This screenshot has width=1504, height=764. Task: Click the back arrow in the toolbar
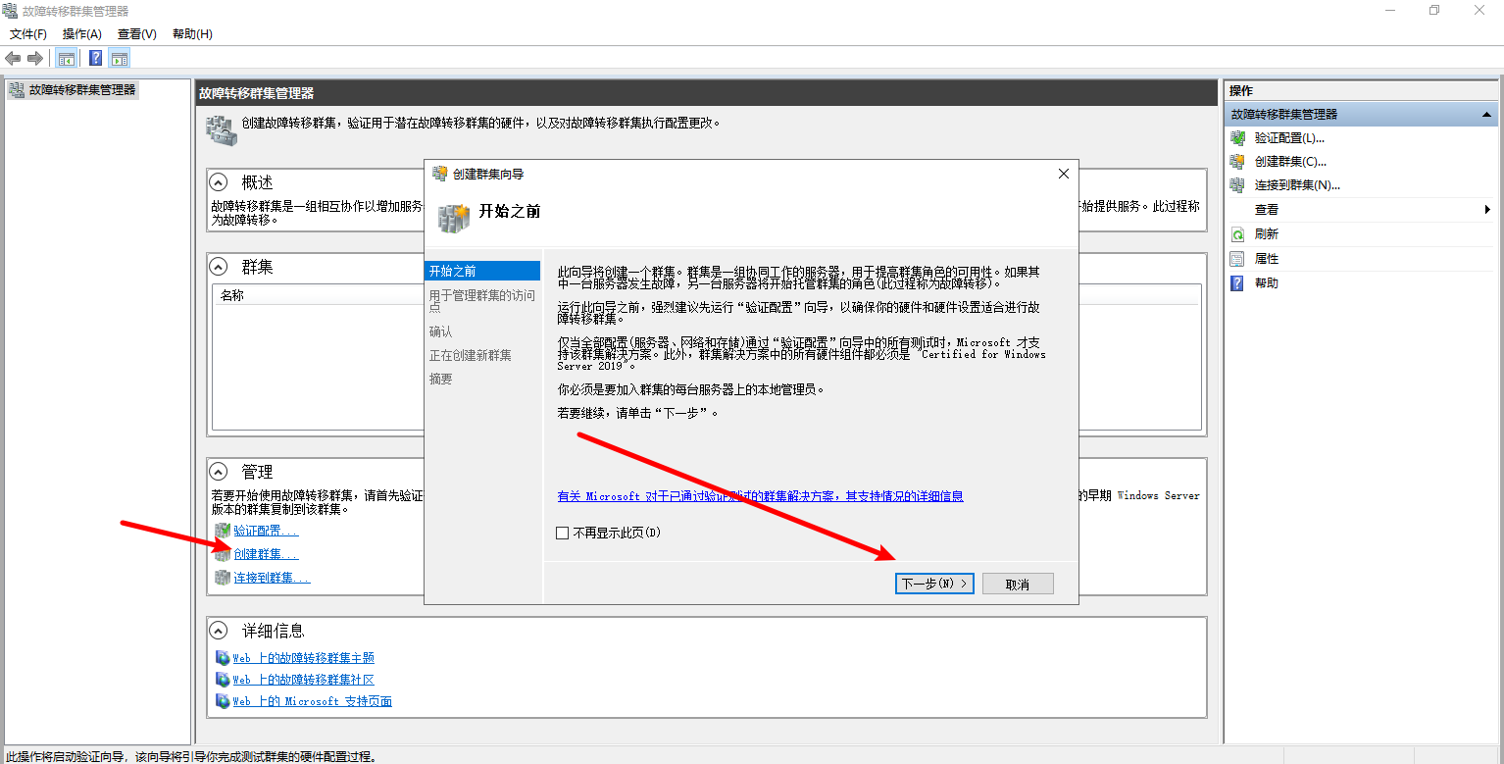pos(13,59)
